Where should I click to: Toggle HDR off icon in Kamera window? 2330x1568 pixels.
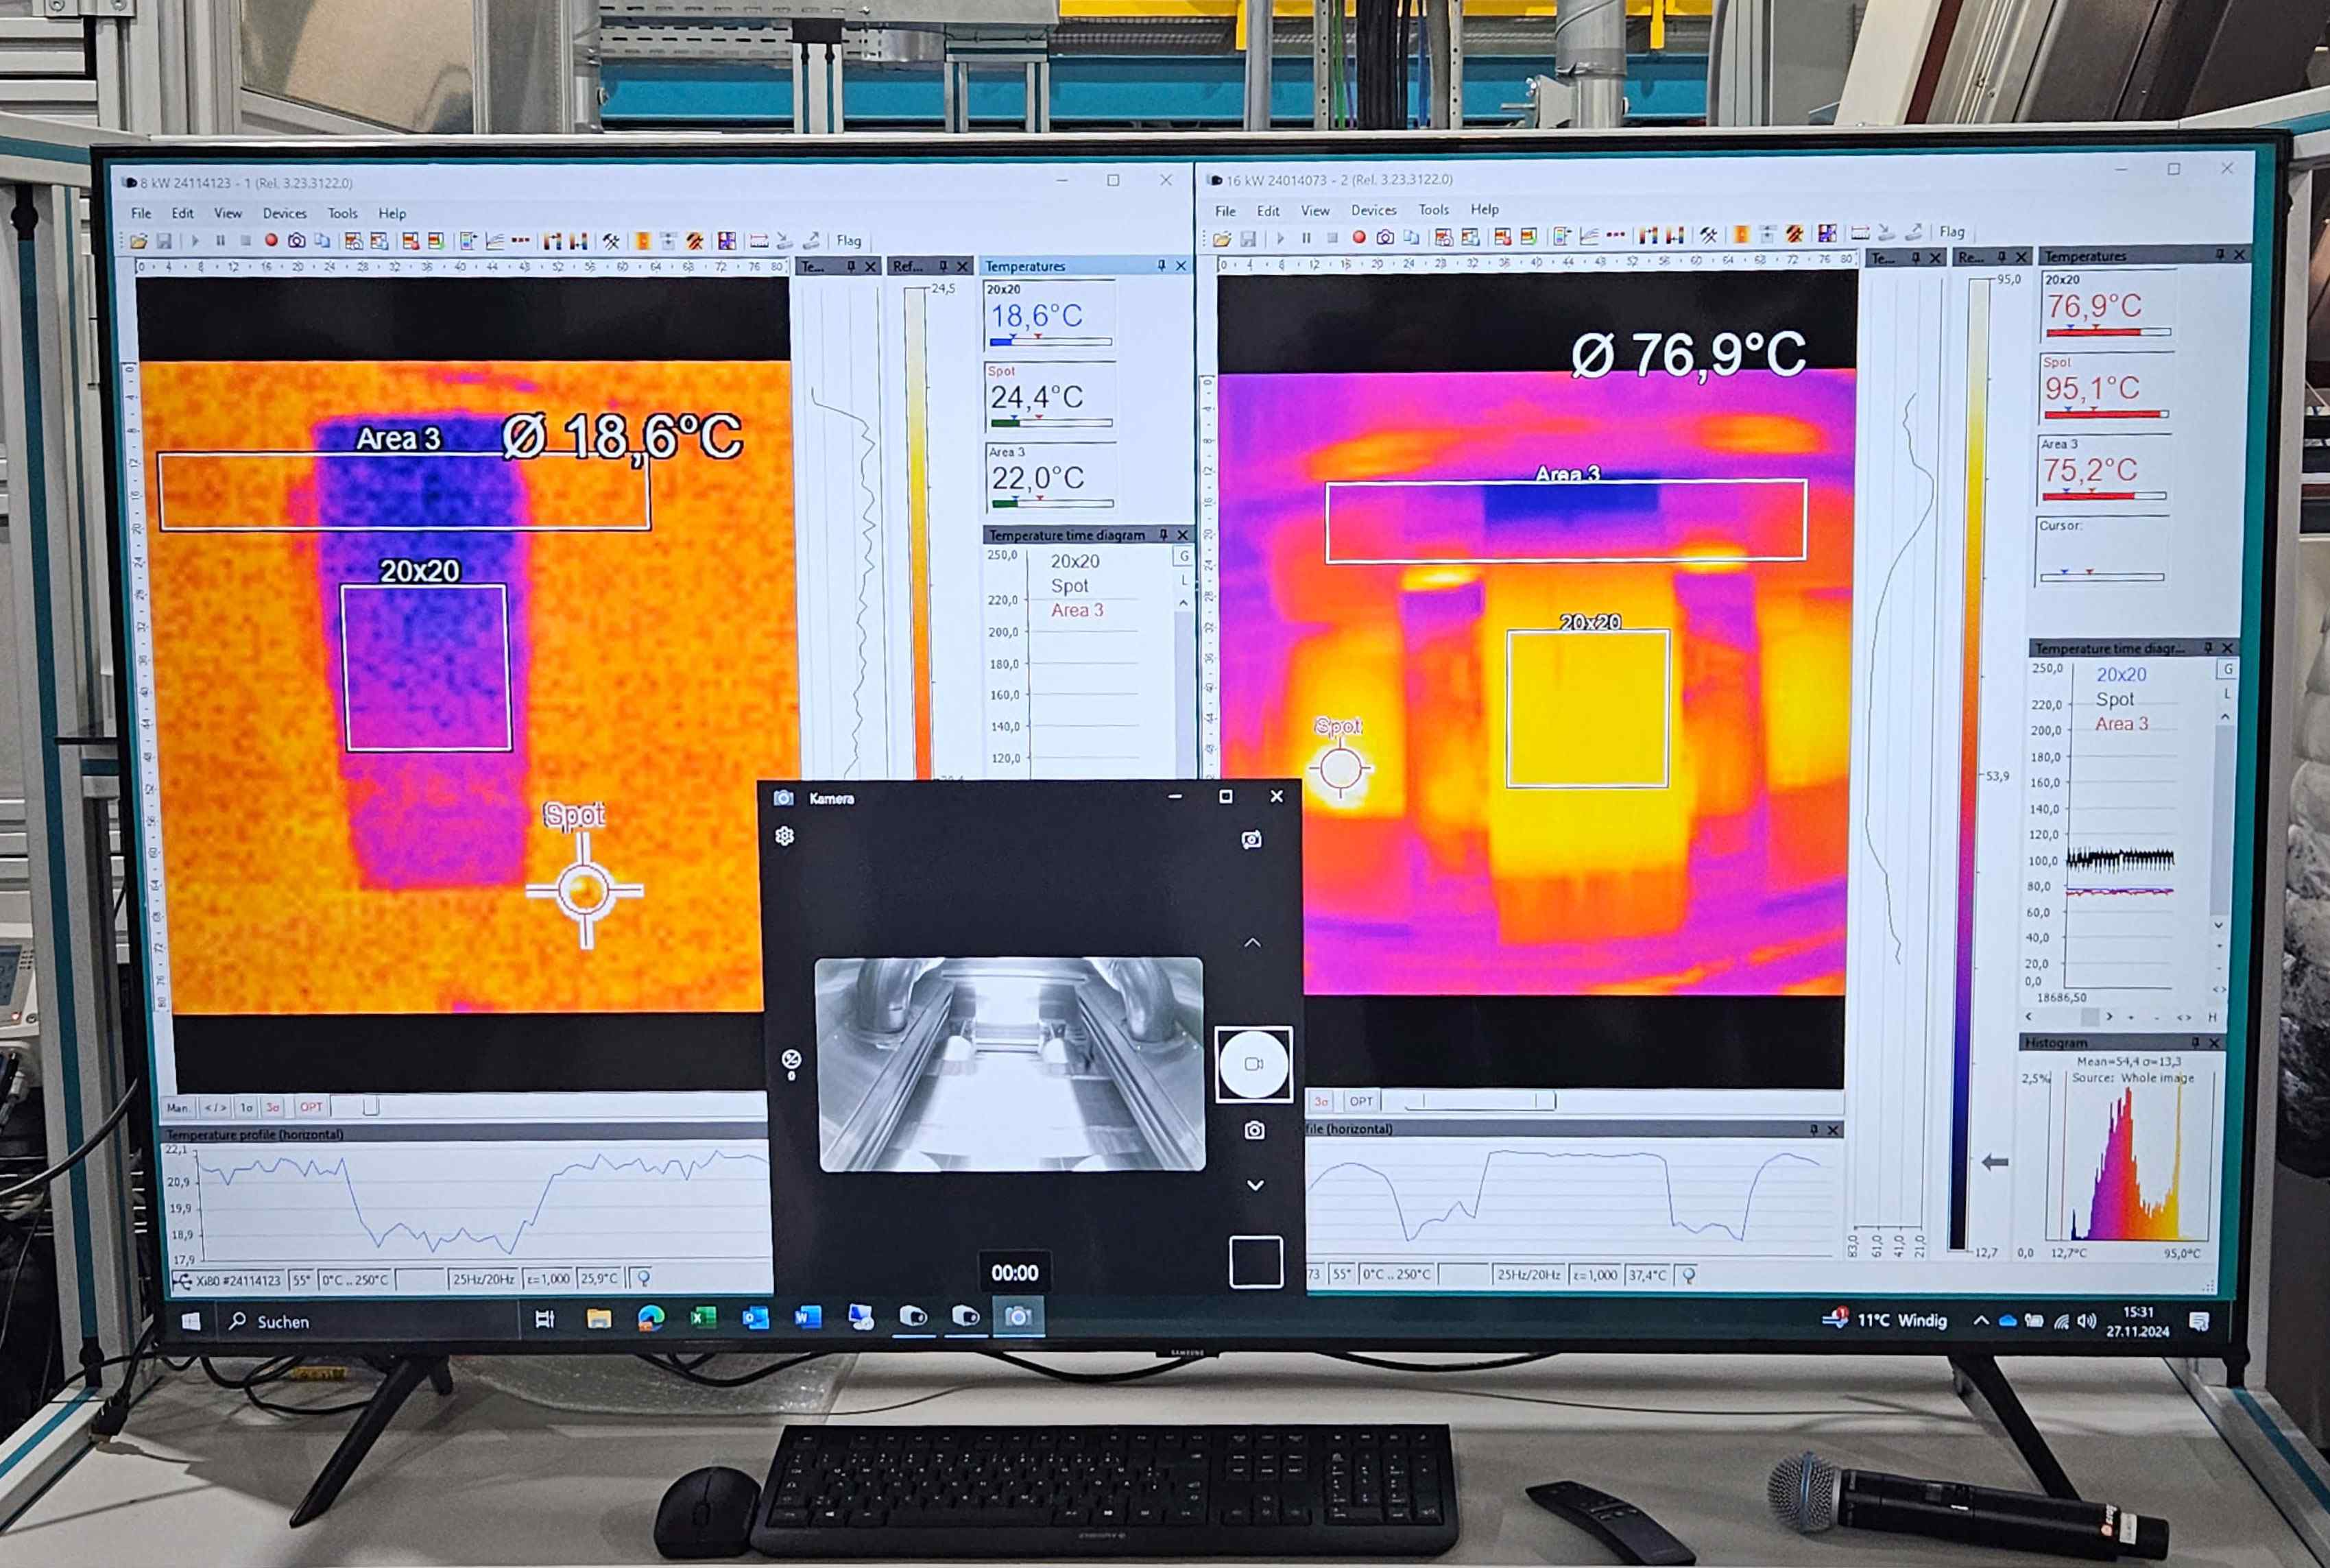point(791,1059)
